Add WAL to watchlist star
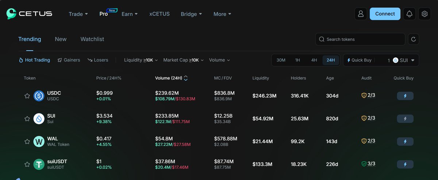Screen dimensions: 438x180 pos(27,141)
